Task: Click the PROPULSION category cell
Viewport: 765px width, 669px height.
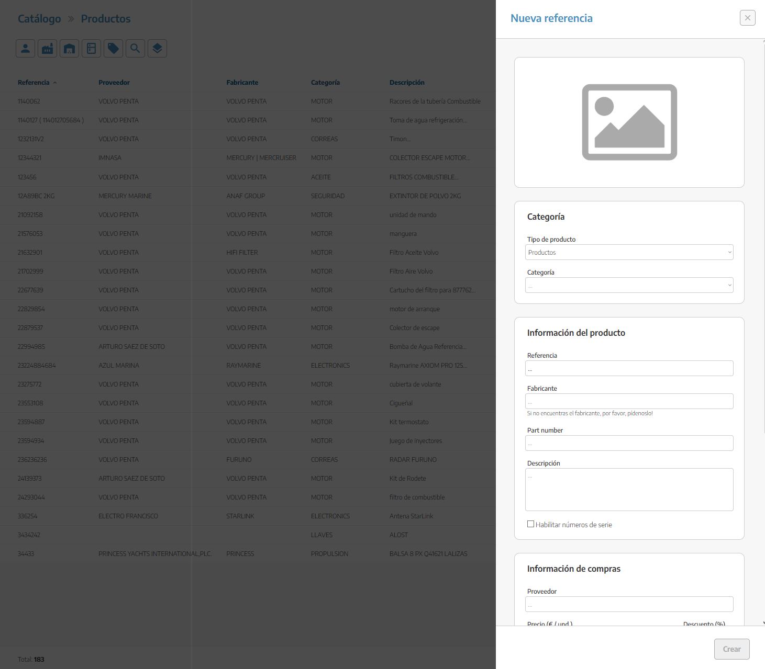Action: click(329, 554)
